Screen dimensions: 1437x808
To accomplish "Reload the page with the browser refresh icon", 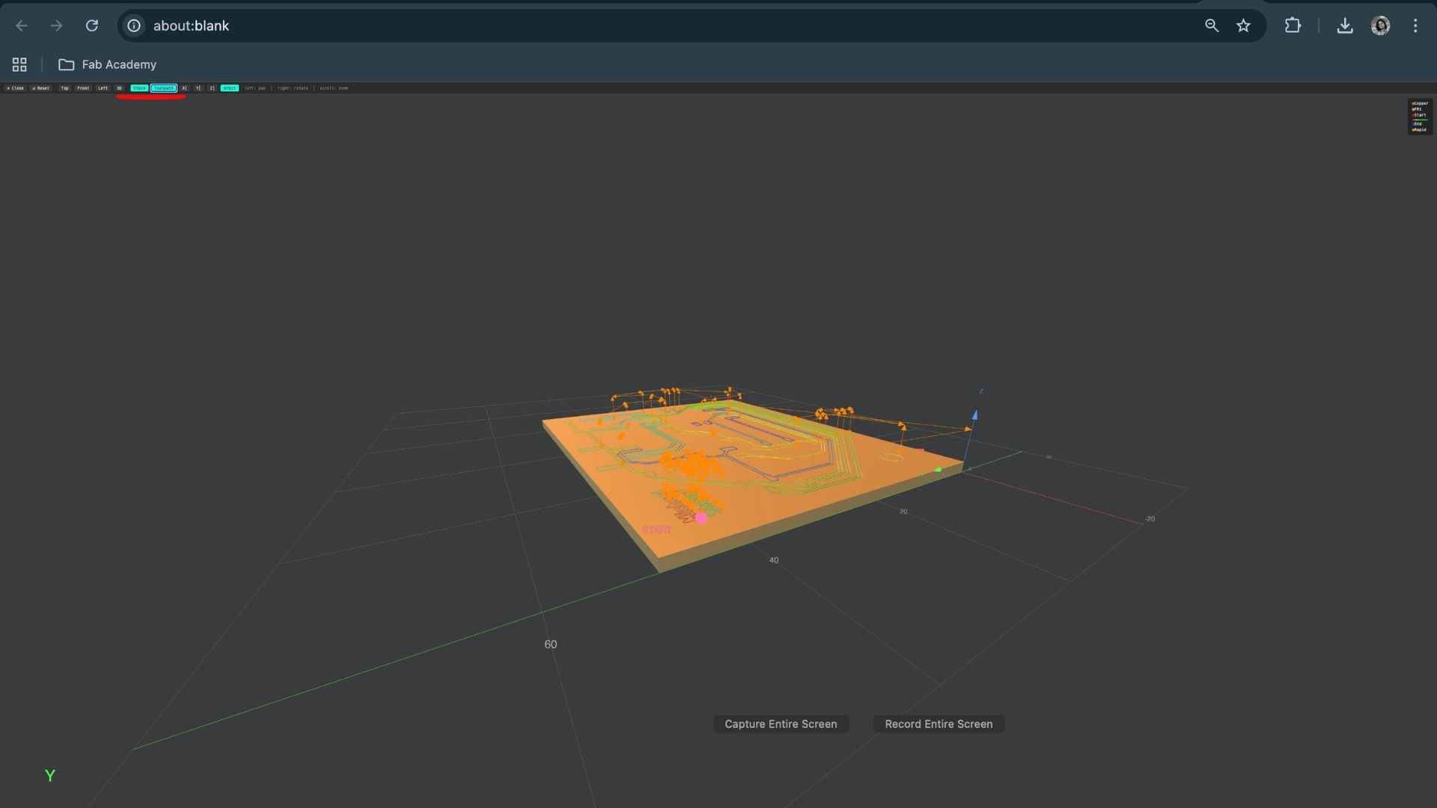I will [92, 25].
